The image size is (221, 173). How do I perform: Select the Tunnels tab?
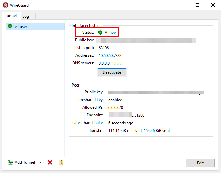click(x=11, y=16)
